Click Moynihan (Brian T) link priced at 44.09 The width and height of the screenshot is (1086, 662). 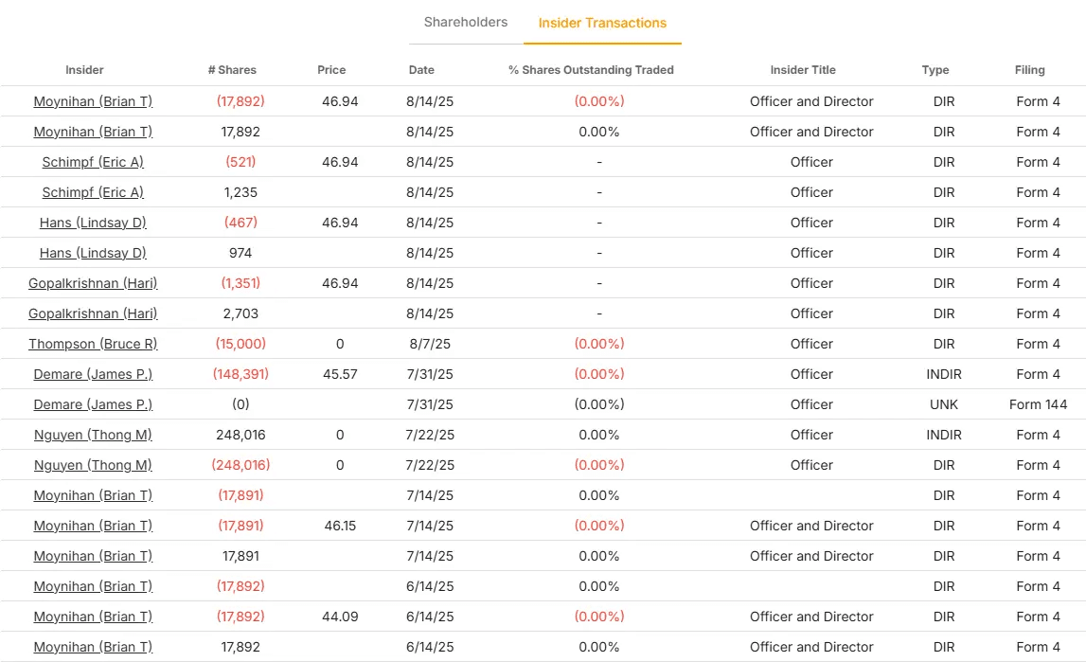93,617
